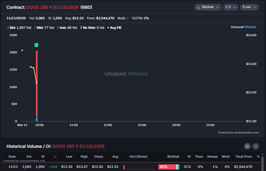Open the 1 D time range dropdown
This screenshot has height=171, width=266.
point(230,7)
